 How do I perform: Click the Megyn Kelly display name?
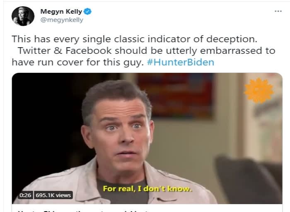[61, 12]
